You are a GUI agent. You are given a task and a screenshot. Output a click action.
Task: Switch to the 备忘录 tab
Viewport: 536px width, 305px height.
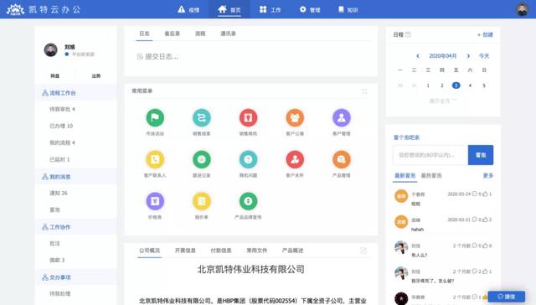tap(173, 34)
